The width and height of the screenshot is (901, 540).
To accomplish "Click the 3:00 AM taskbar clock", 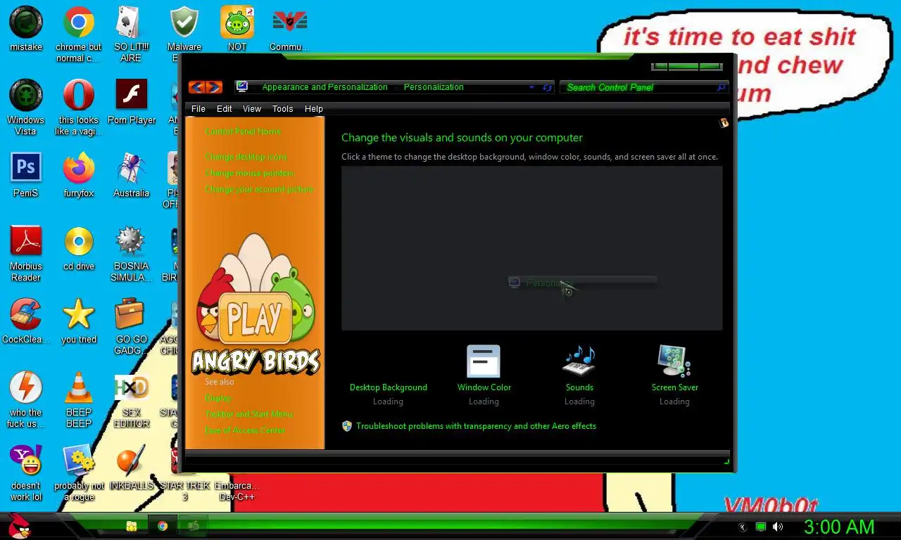I will point(839,527).
